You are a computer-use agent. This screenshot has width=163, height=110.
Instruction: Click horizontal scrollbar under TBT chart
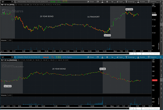(65, 54)
